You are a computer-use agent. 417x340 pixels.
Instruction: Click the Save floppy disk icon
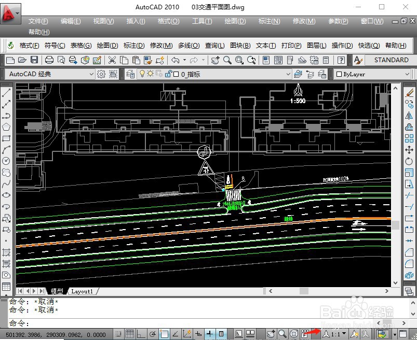[x=34, y=60]
